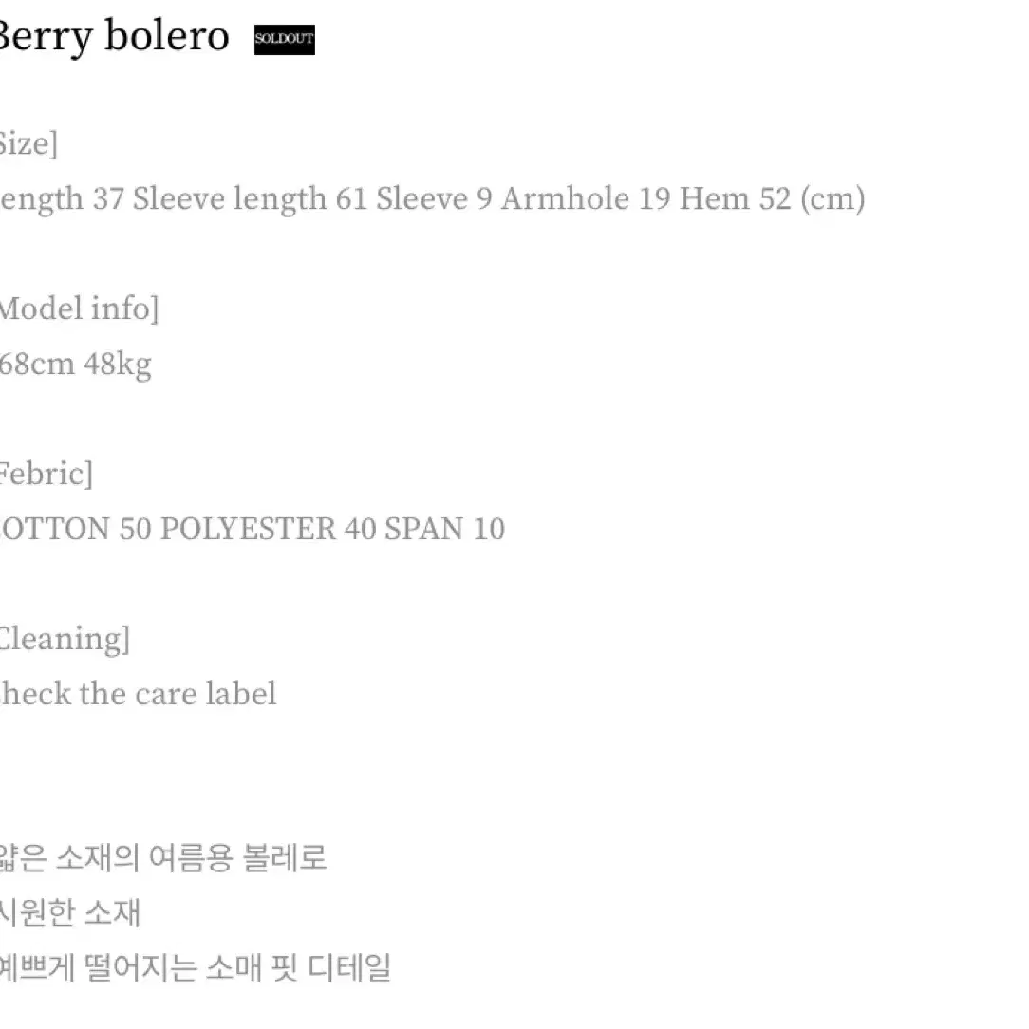1029x1029 pixels.
Task: Click the Size heading
Action: pyautogui.click(x=28, y=143)
